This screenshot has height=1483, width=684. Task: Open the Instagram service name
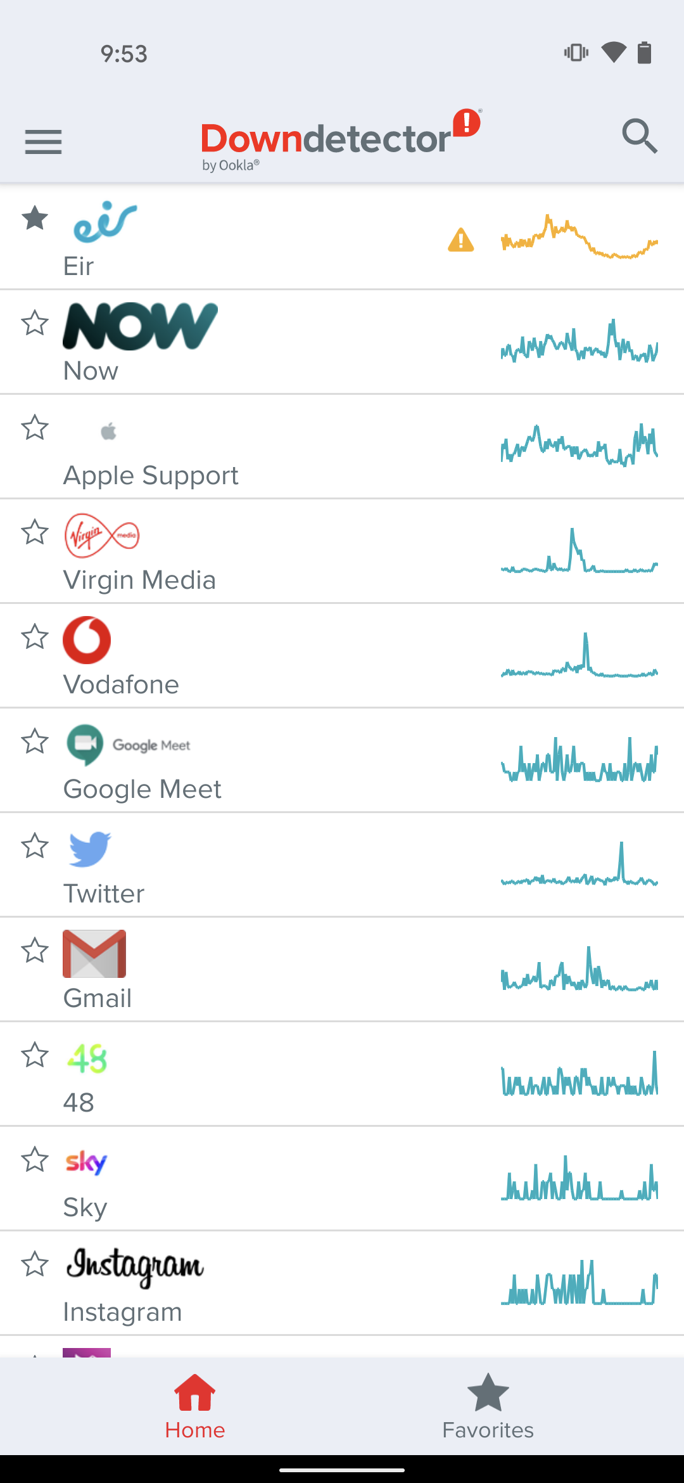122,1312
